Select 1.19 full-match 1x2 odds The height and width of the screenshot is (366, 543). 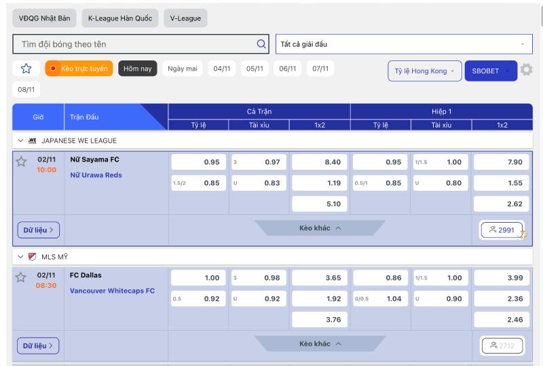319,183
